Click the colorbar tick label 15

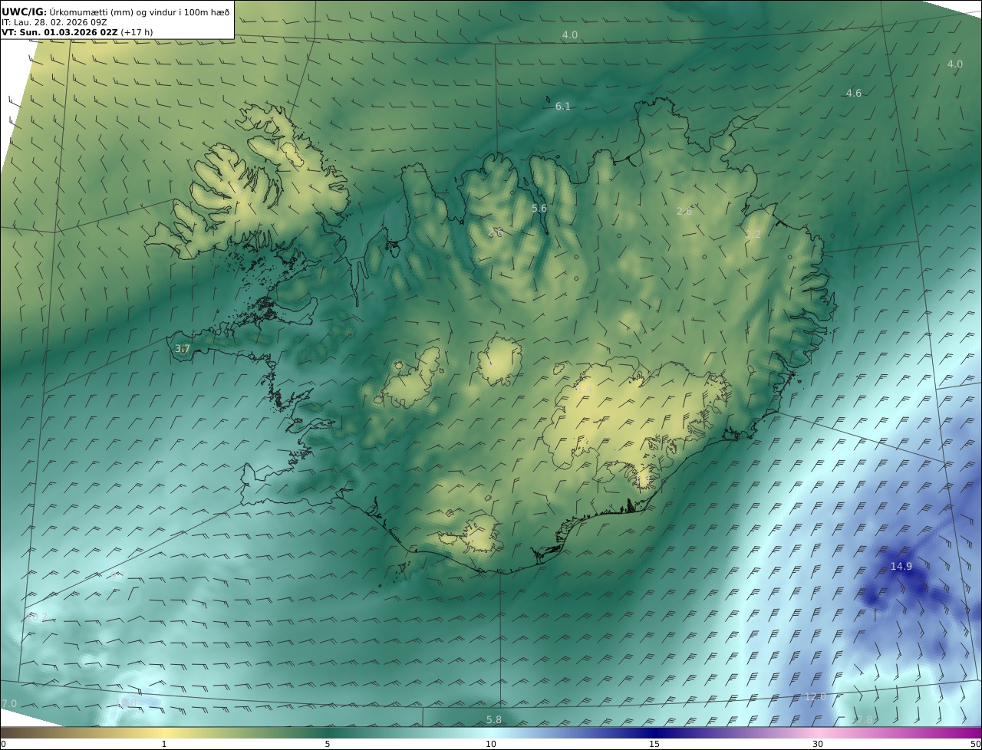coord(654,744)
